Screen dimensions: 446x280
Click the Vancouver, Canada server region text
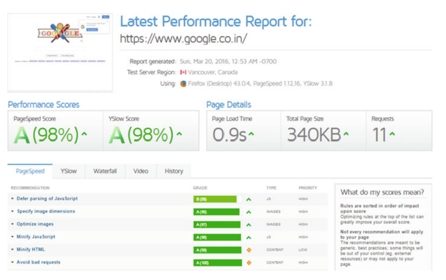pos(213,73)
